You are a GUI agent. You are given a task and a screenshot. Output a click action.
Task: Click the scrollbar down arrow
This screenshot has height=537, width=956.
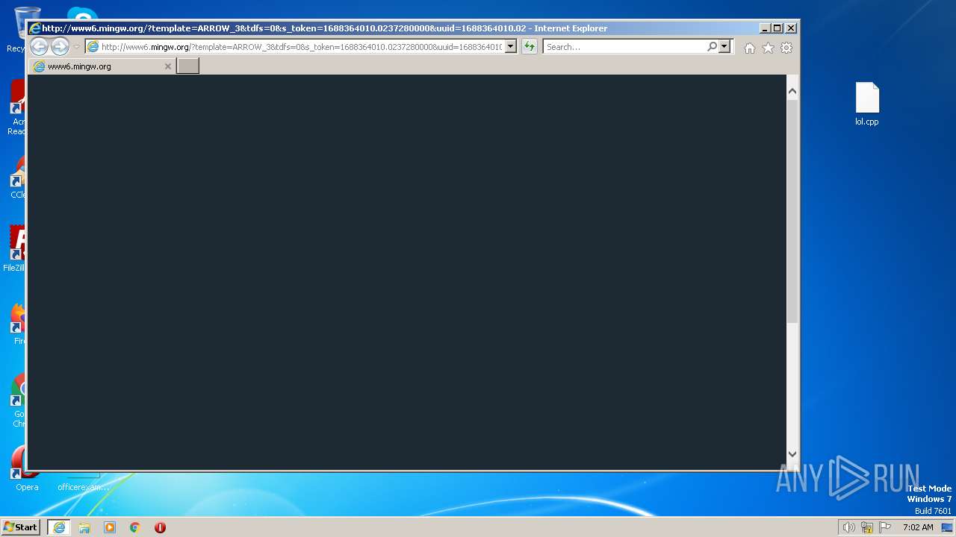(x=792, y=453)
